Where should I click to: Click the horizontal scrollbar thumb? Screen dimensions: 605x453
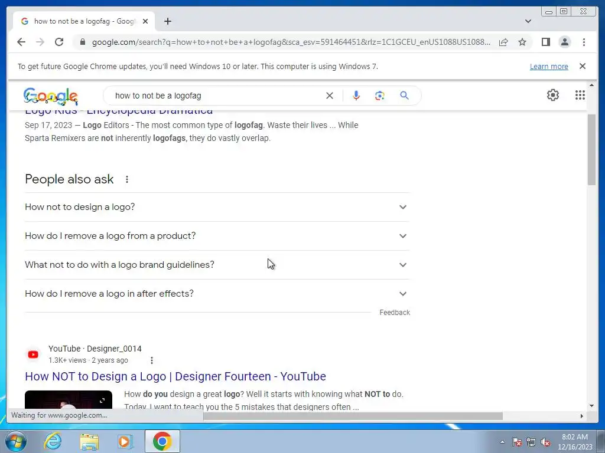353,416
